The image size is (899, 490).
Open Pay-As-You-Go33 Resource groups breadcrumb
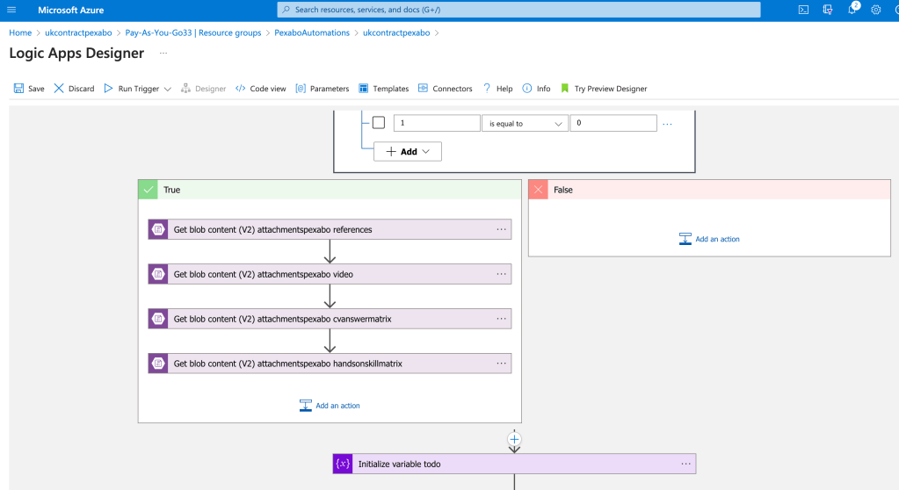(193, 32)
